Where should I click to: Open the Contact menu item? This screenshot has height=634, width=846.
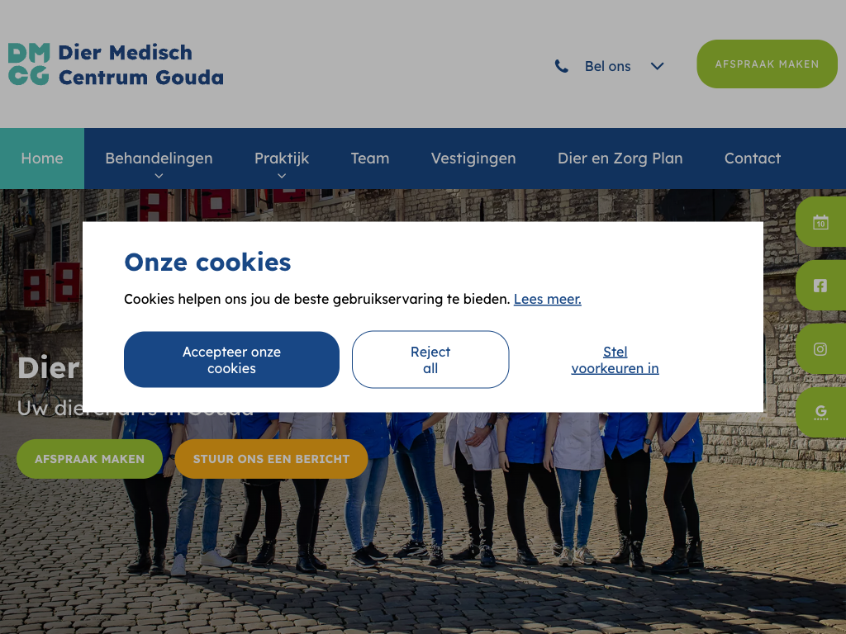(753, 158)
